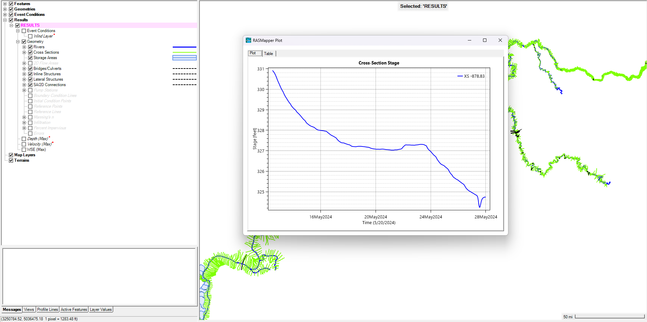Viewport: 647px width, 322px height.
Task: Click the XS -878.83 legend entry
Action: pos(471,76)
